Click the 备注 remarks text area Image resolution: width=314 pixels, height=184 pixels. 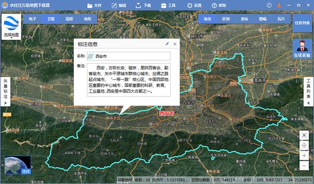[129, 80]
